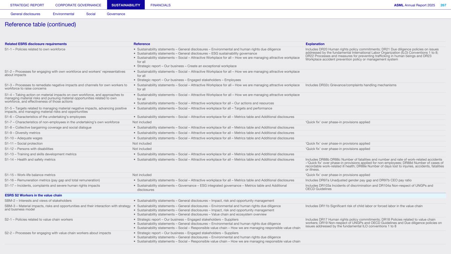Select the Sustainability tab
The height and width of the screenshot is (254, 451).
pyautogui.click(x=126, y=5)
